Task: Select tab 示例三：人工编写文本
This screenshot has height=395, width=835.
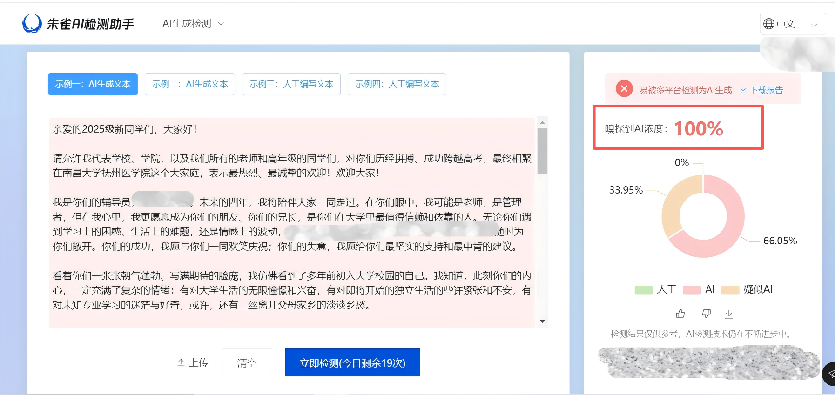Action: pyautogui.click(x=291, y=84)
